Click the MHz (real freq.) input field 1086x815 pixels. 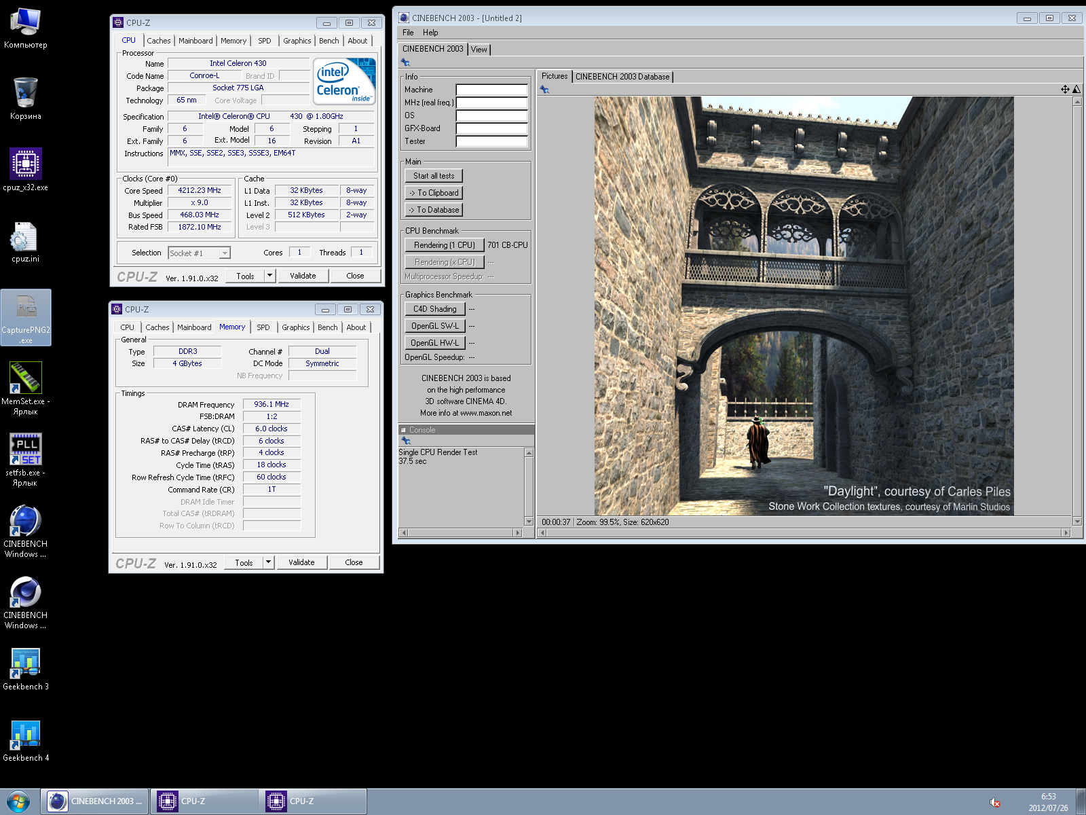pyautogui.click(x=491, y=103)
